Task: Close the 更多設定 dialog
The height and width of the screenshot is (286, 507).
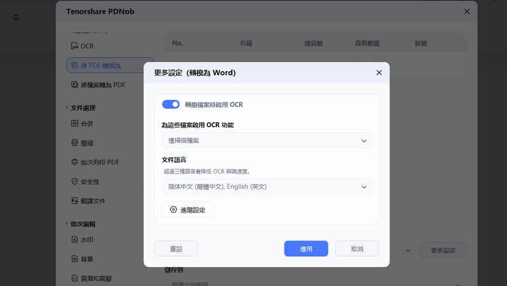Action: pos(379,73)
